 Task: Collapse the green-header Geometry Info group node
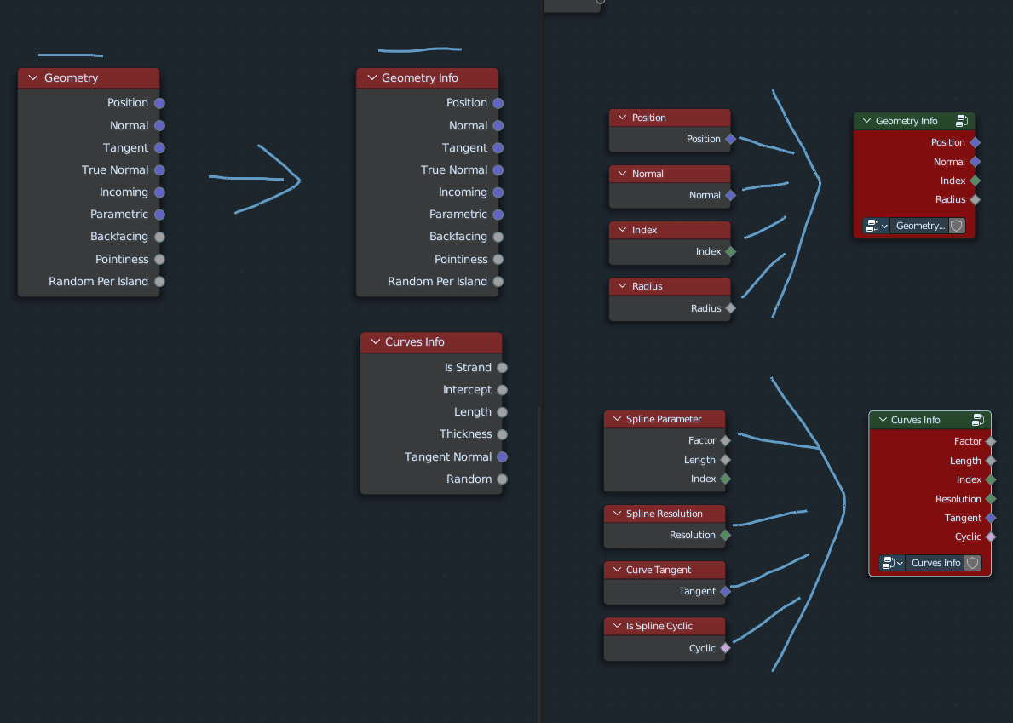point(867,121)
